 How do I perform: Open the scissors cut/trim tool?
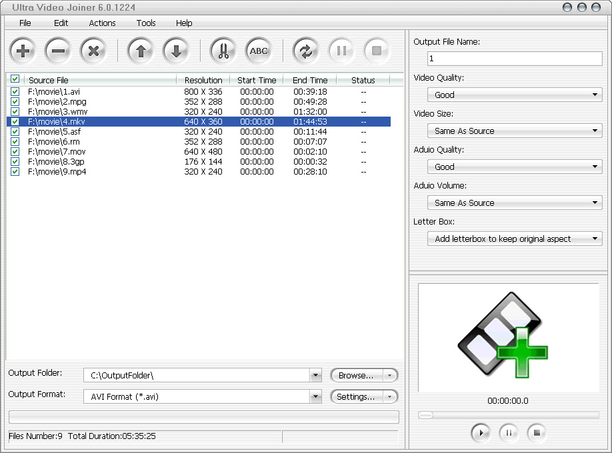click(223, 51)
